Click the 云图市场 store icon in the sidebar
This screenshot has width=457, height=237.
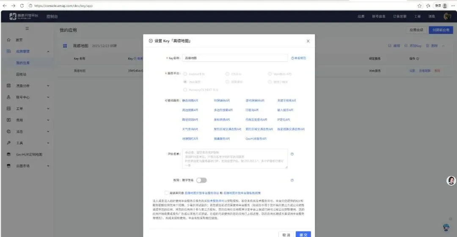8,165
